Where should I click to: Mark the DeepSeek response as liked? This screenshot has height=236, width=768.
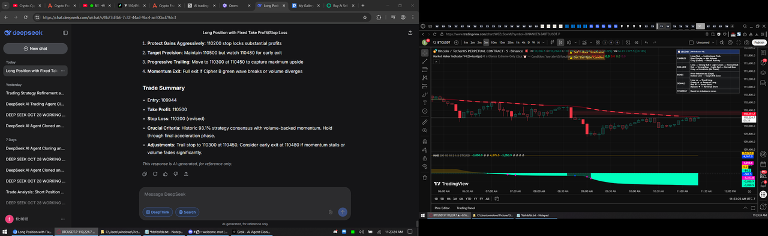coord(165,174)
